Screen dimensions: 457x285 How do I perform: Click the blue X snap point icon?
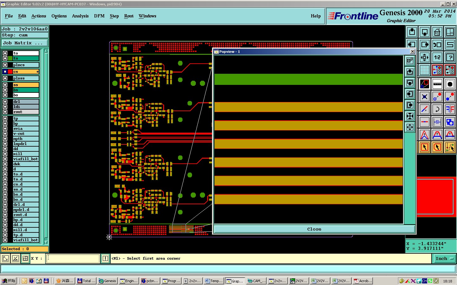coord(425,97)
